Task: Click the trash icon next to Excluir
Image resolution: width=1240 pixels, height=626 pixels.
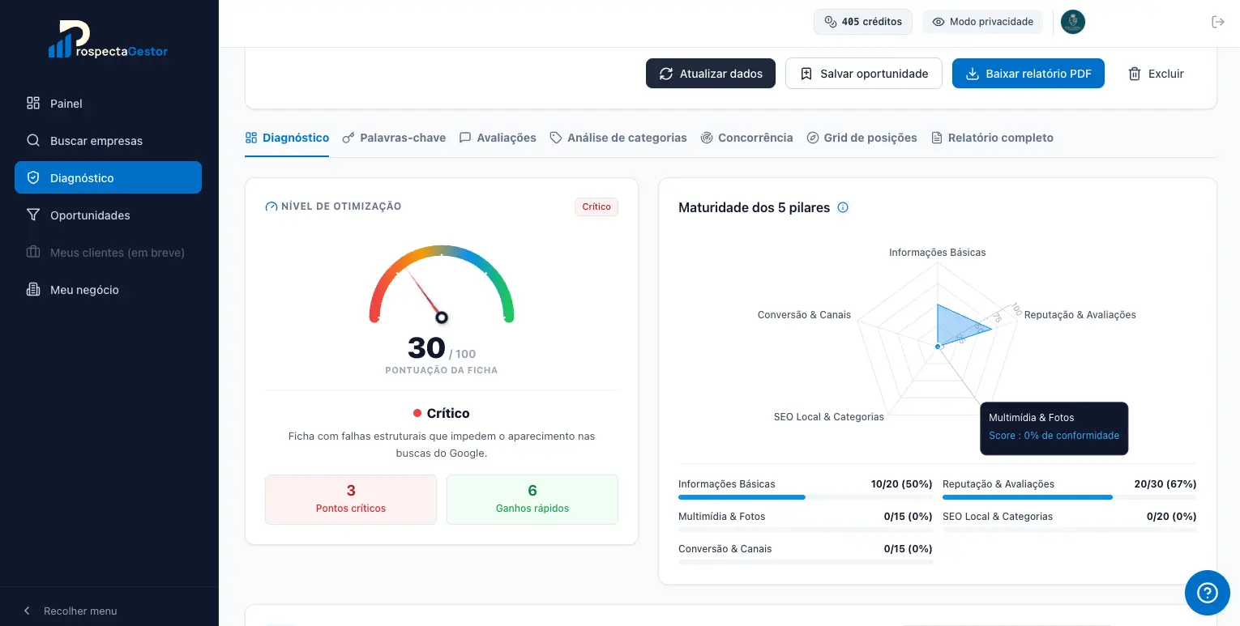Action: [1135, 74]
